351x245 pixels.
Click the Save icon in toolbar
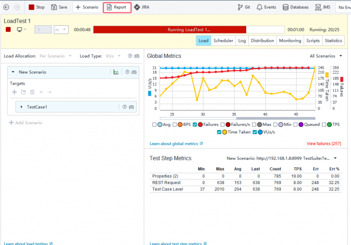(x=58, y=7)
